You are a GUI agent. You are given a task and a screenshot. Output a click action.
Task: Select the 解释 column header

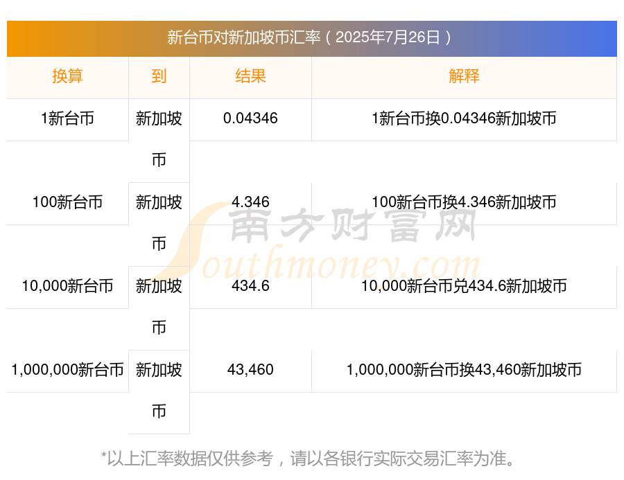coord(464,75)
